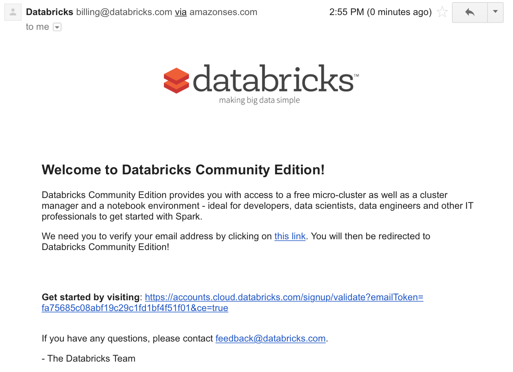The height and width of the screenshot is (372, 513).
Task: Click the second line of the validation URL token
Action: tap(135, 308)
